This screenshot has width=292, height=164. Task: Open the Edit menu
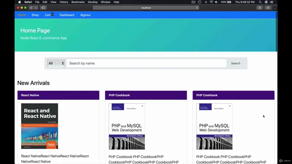pos(45,2)
